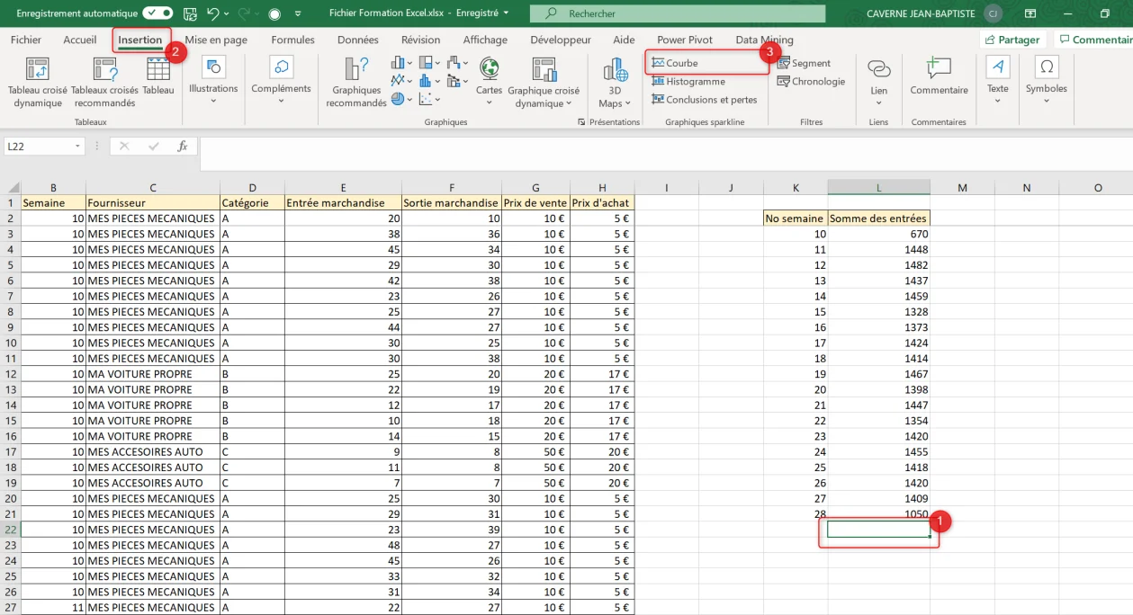The width and height of the screenshot is (1133, 615).
Task: Click the 'No semaine' header cell
Action: [796, 218]
